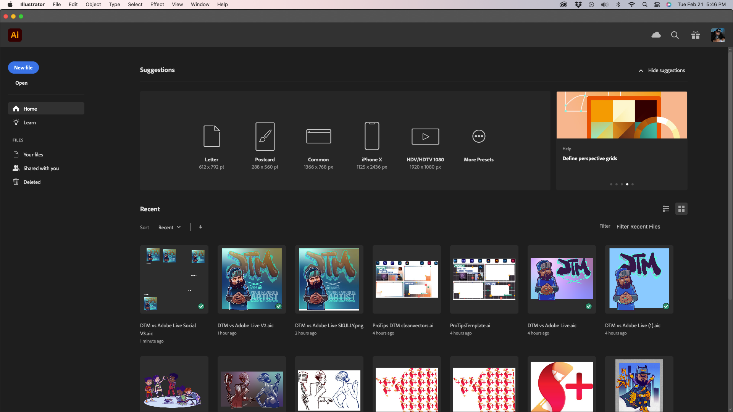Open DTM vs Adobe Live (1).aic thumbnail

[x=639, y=279]
